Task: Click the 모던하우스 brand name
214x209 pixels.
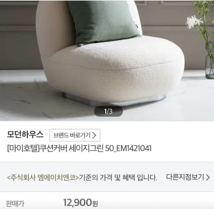Action: tap(25, 134)
